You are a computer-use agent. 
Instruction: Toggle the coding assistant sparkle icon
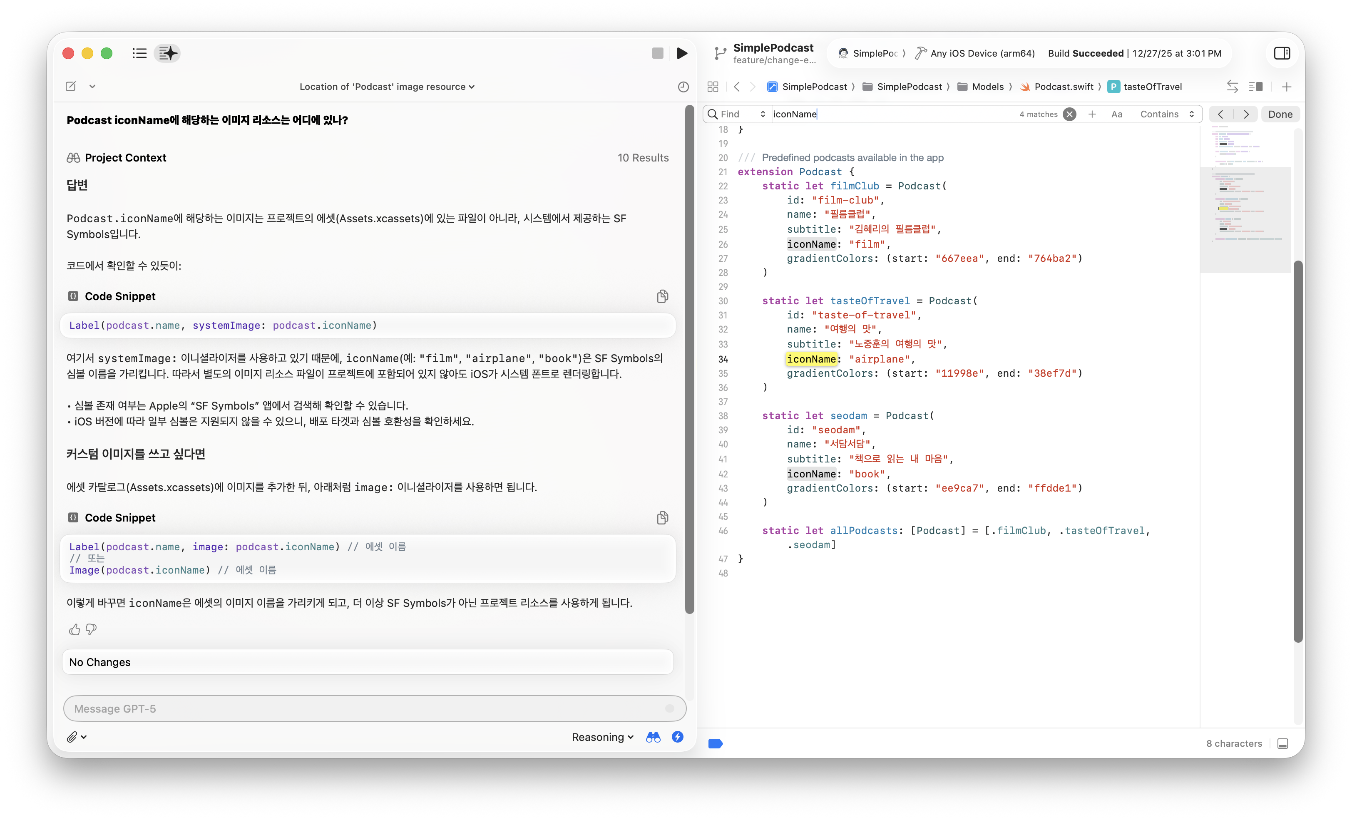point(167,53)
